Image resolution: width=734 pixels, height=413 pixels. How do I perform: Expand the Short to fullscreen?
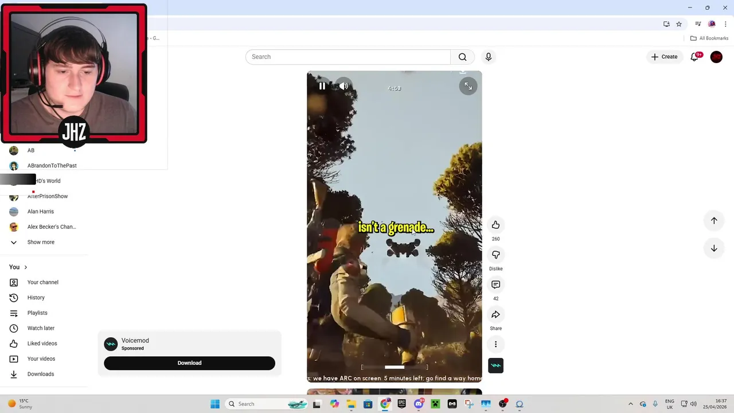point(468,86)
